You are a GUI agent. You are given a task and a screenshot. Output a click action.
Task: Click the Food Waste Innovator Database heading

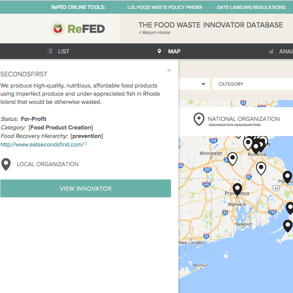[211, 25]
